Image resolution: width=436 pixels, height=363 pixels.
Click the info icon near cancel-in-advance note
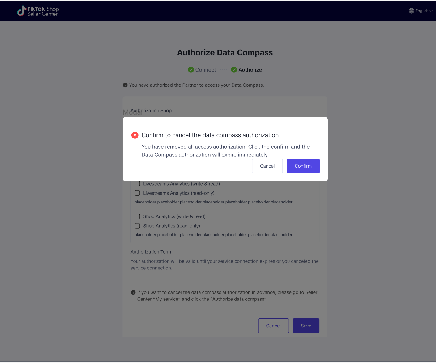click(133, 292)
